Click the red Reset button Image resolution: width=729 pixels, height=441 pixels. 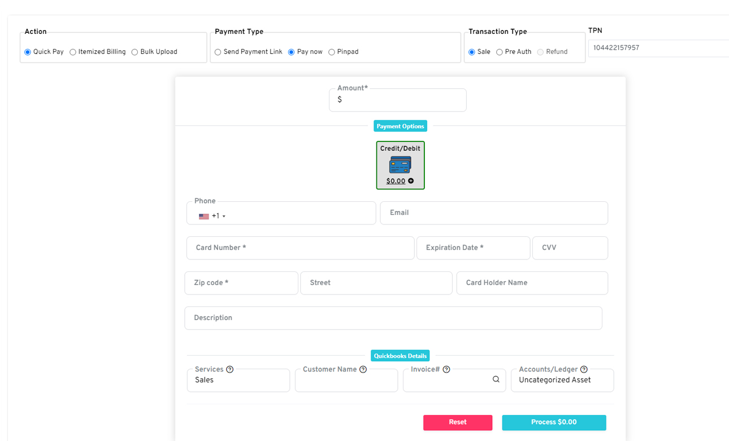click(458, 422)
